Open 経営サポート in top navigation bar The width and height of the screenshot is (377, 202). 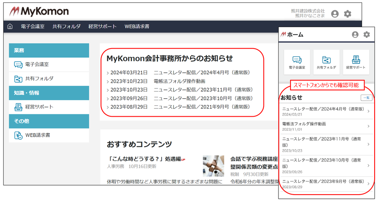pyautogui.click(x=102, y=27)
